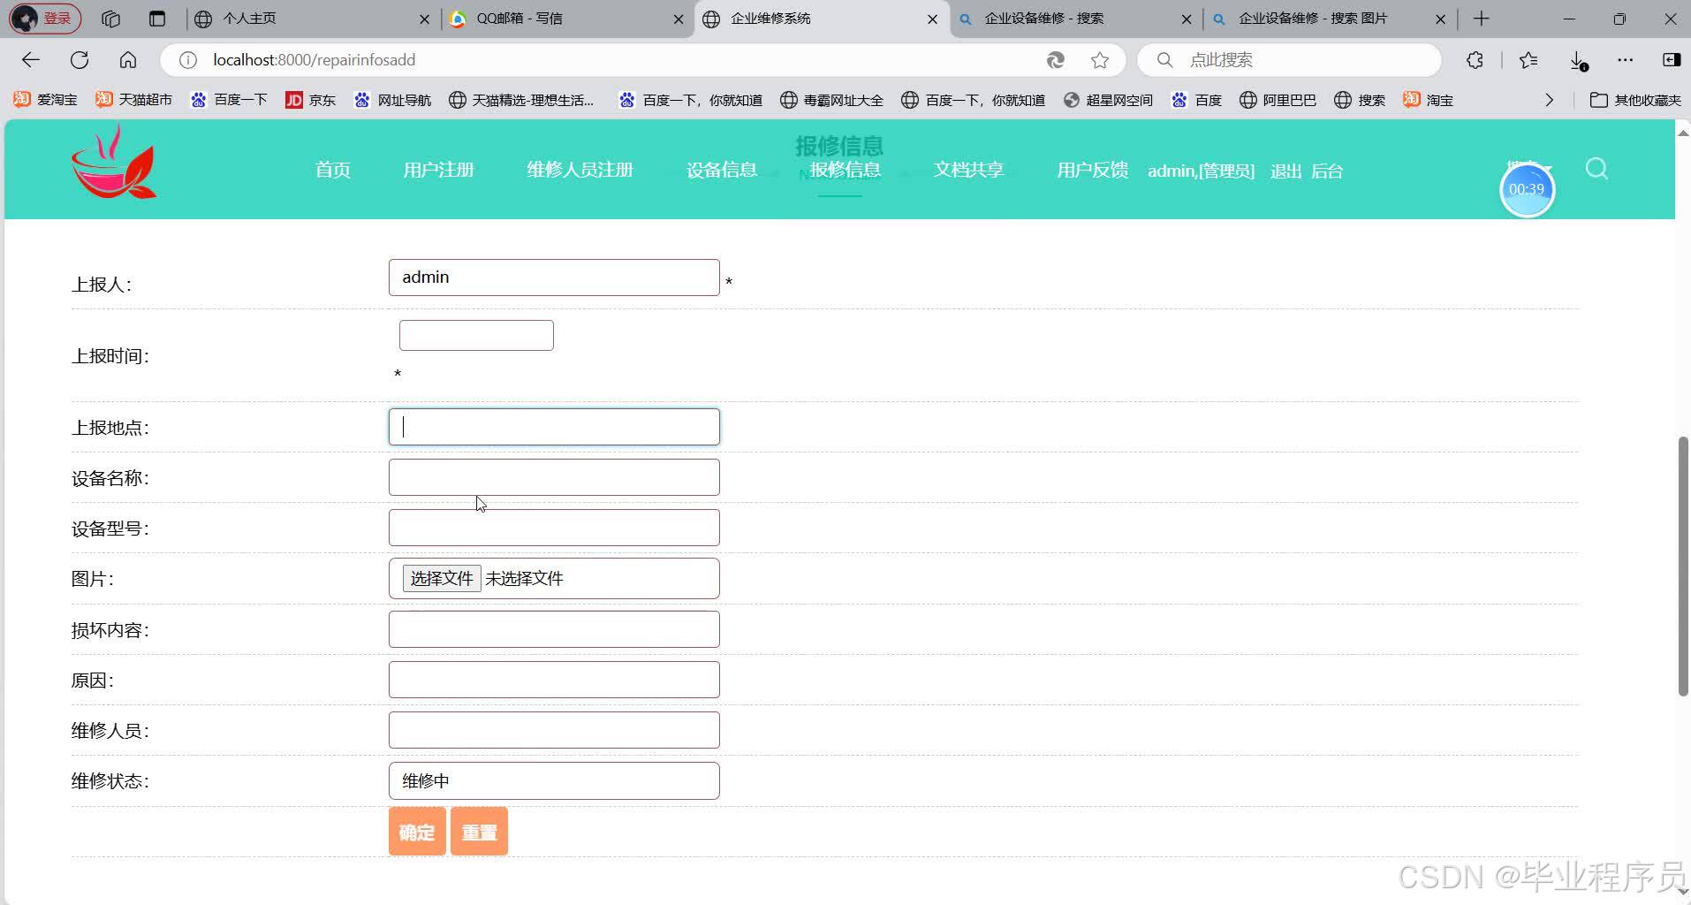Image resolution: width=1691 pixels, height=905 pixels.
Task: Click the page vertical scrollbar thumb
Action: (x=1683, y=566)
